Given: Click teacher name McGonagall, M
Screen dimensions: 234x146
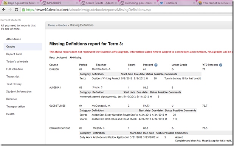Looking at the screenshot, I should (x=101, y=106).
